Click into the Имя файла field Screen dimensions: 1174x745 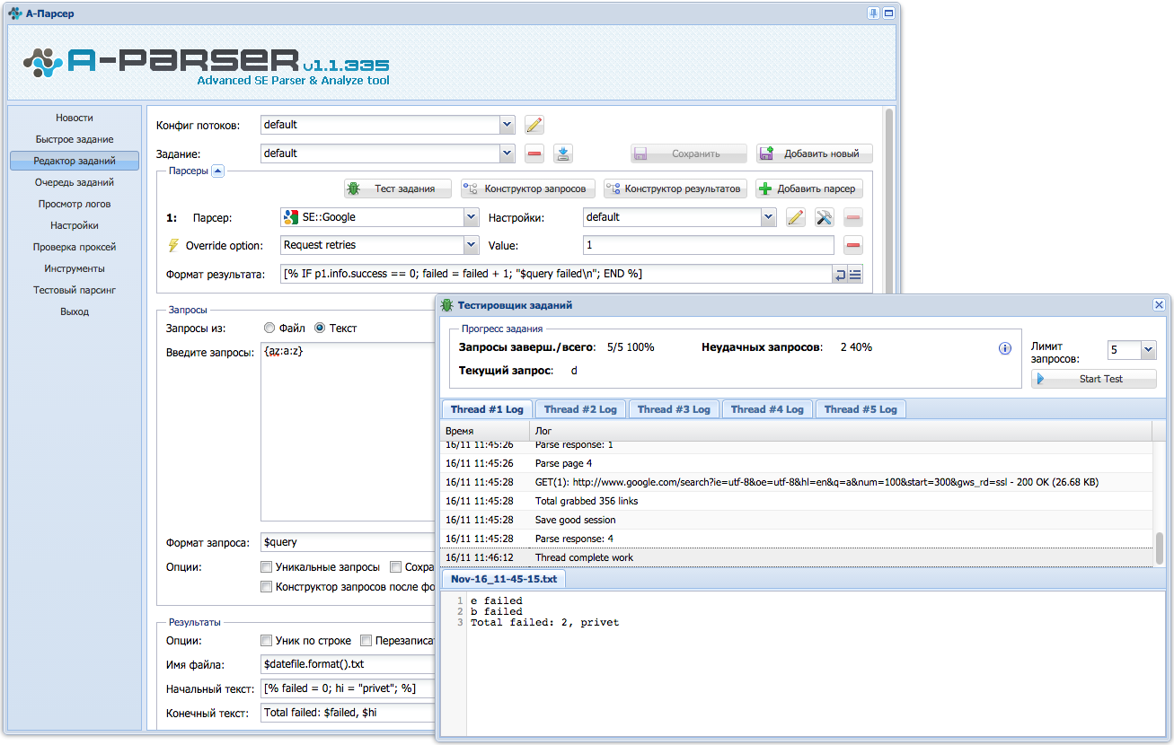(347, 665)
